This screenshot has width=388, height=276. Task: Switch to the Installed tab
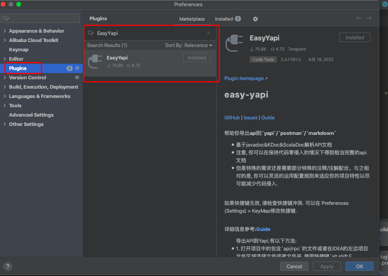point(228,19)
